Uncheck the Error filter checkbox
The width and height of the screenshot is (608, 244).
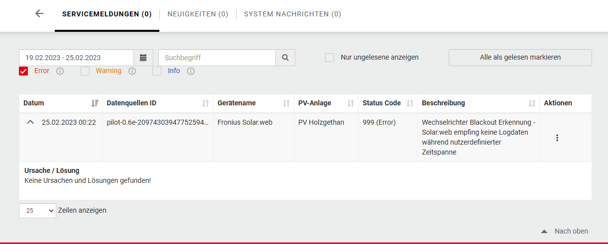pos(23,71)
